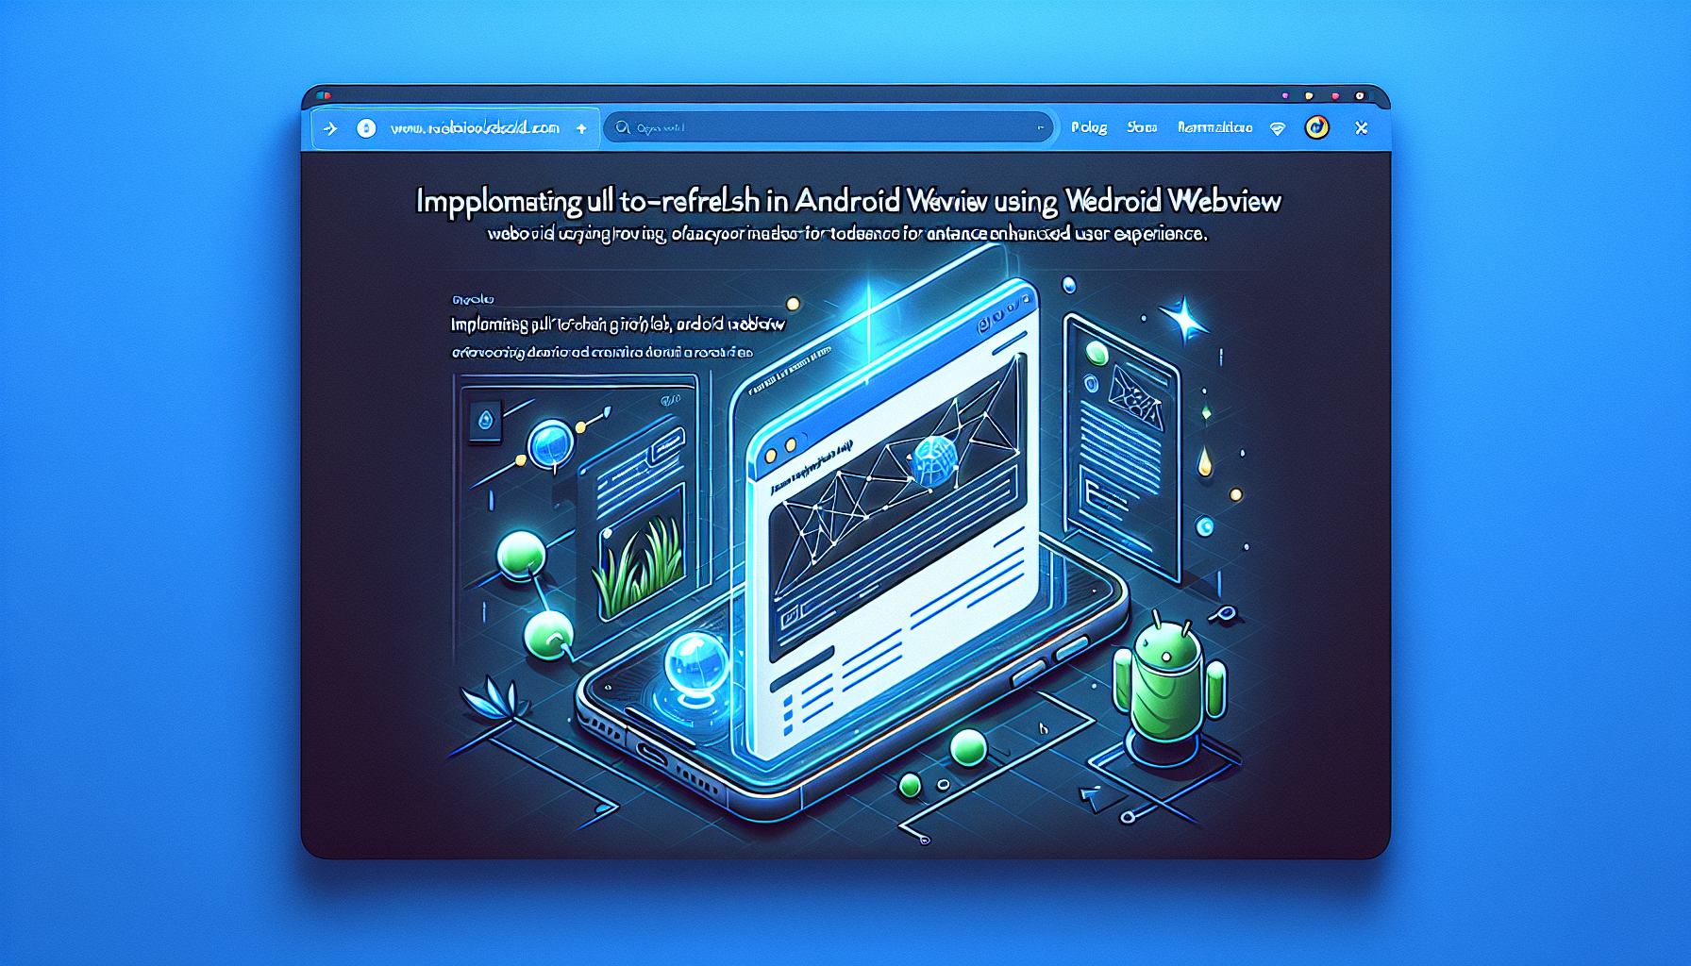Image resolution: width=1691 pixels, height=966 pixels.
Task: Click the water drop icon in the left panel
Action: (485, 421)
